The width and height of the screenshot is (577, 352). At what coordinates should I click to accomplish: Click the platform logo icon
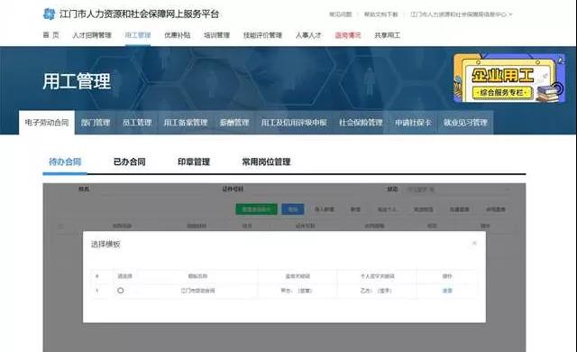click(49, 14)
